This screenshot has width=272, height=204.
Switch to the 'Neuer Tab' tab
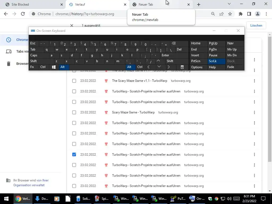(x=161, y=5)
